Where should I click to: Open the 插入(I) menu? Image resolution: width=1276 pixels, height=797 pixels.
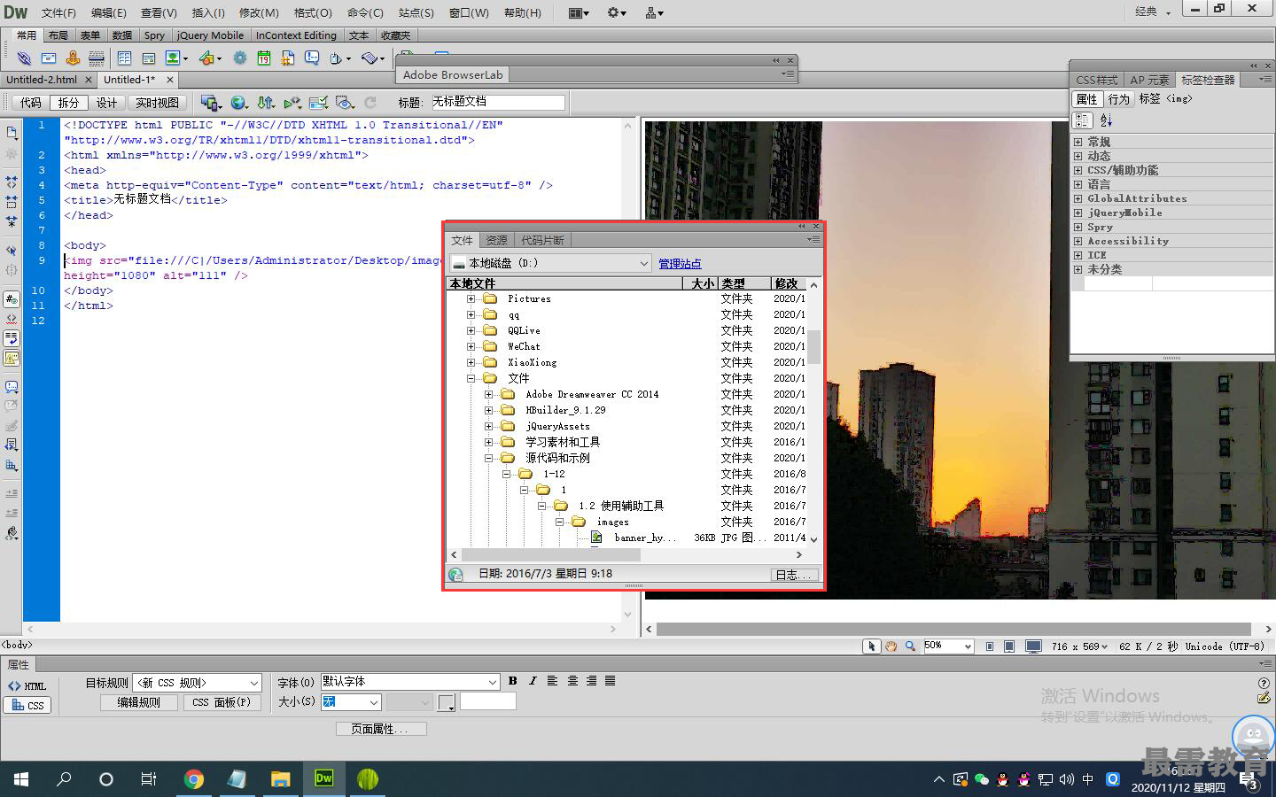coord(208,12)
